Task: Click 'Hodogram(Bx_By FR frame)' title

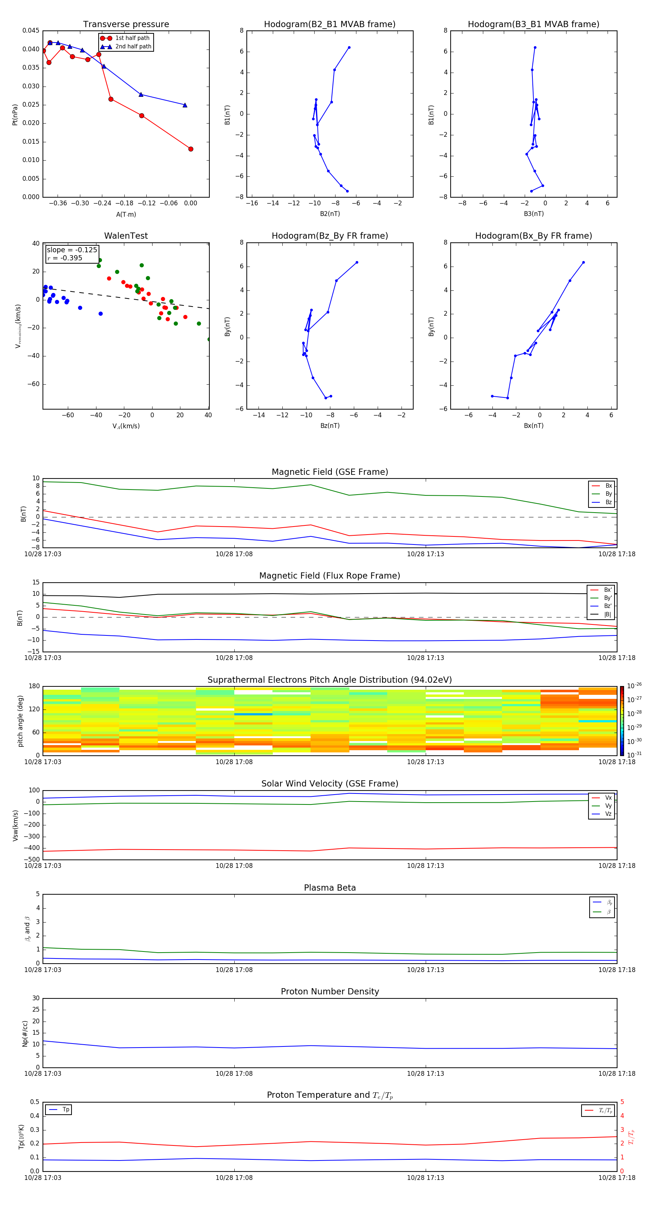Action: click(x=533, y=236)
